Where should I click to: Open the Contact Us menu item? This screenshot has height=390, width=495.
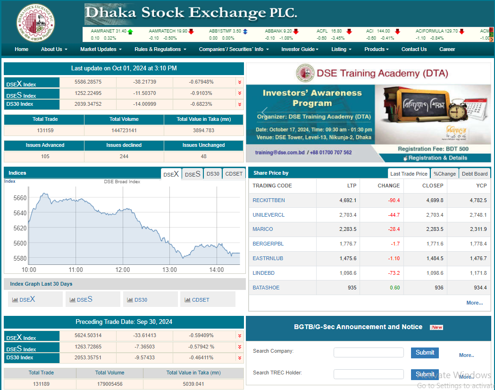pyautogui.click(x=414, y=49)
